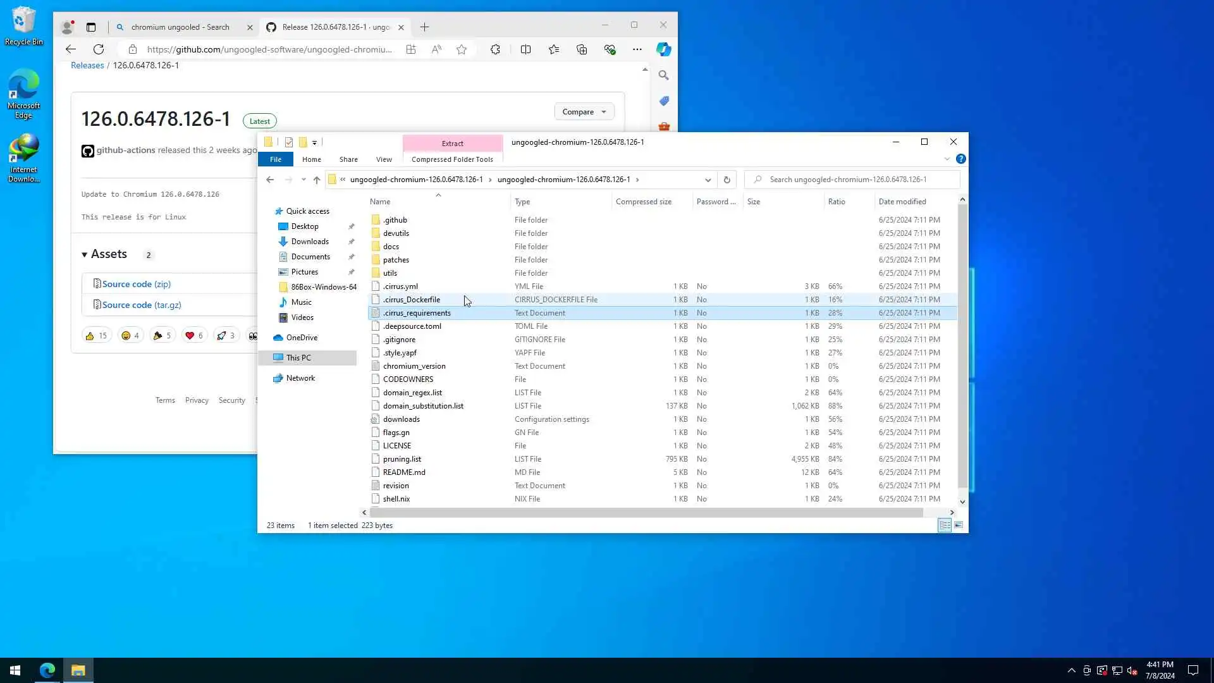The height and width of the screenshot is (683, 1214).
Task: Open the Edge Copilot icon
Action: click(663, 49)
